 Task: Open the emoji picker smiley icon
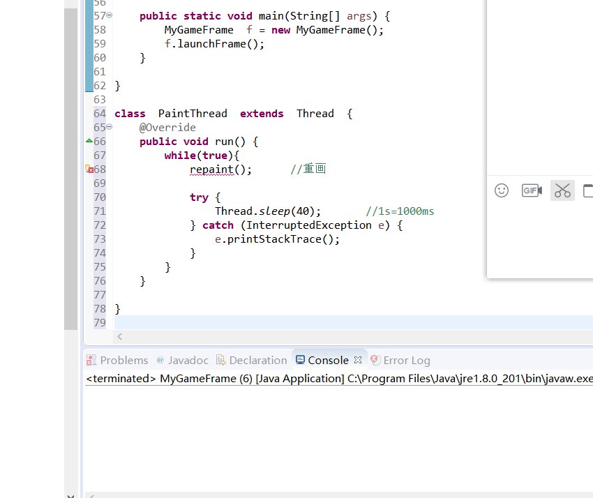click(502, 190)
